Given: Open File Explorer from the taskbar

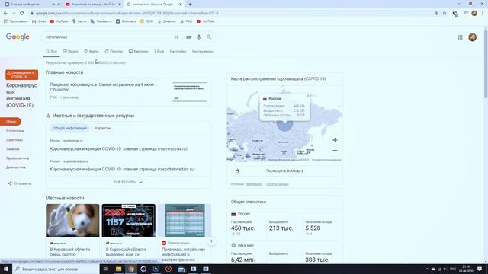Looking at the screenshot, I should pos(118,269).
